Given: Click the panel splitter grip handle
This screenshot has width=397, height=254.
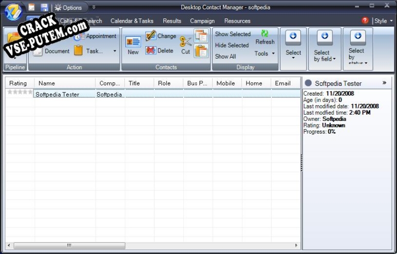Looking at the screenshot, I should 301,163.
